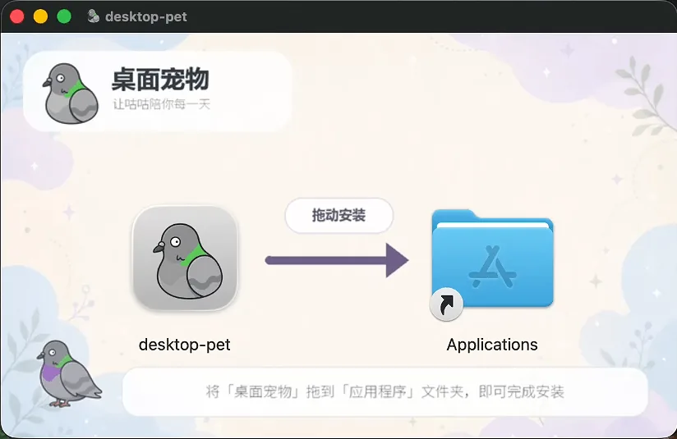Select the desktop-pet pigeon app icon

point(185,258)
